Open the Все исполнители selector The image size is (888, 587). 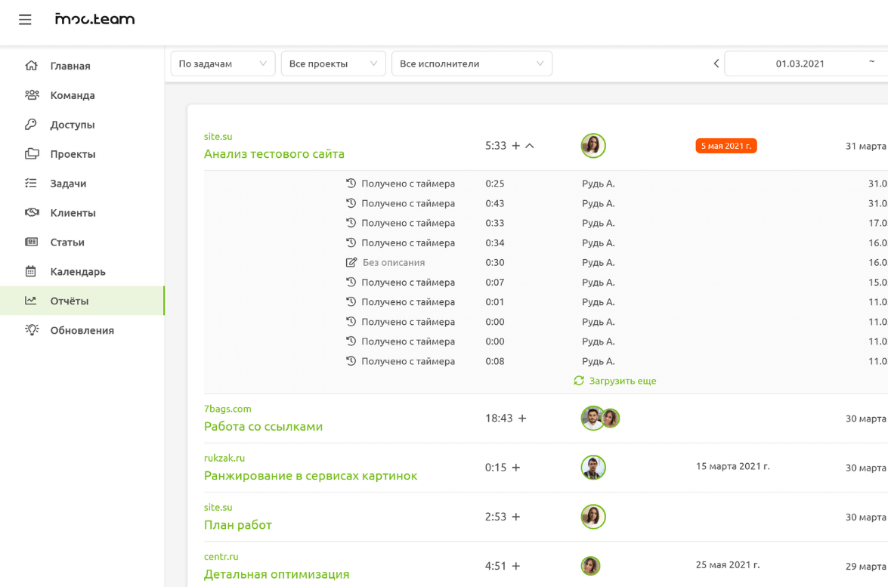[472, 63]
